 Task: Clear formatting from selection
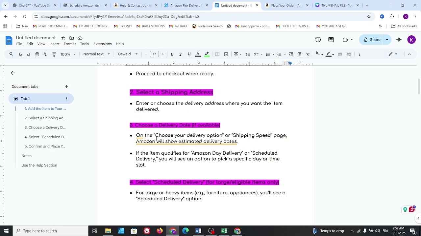click(x=308, y=54)
